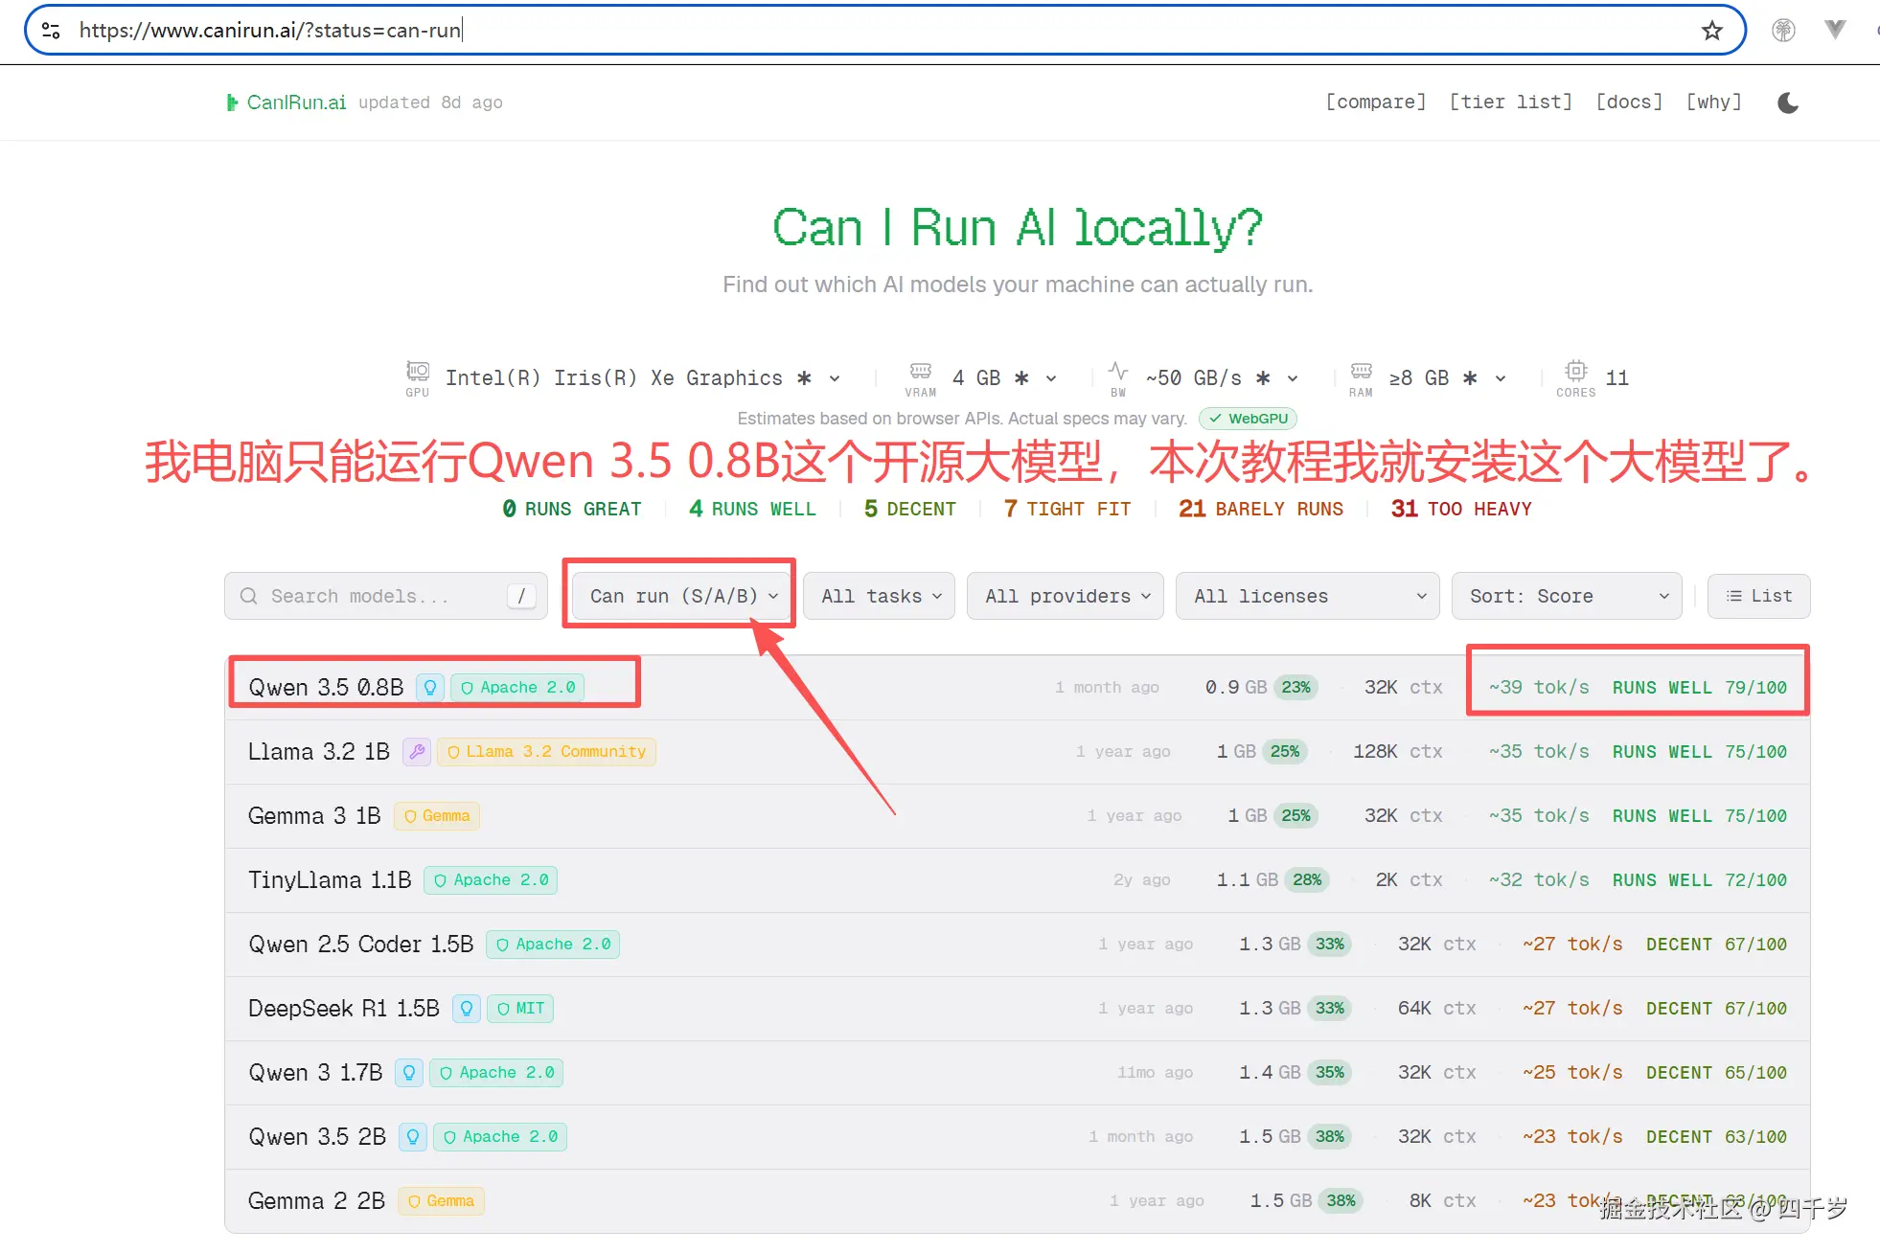Toggle the List view button
The image size is (1880, 1253).
pyautogui.click(x=1758, y=596)
